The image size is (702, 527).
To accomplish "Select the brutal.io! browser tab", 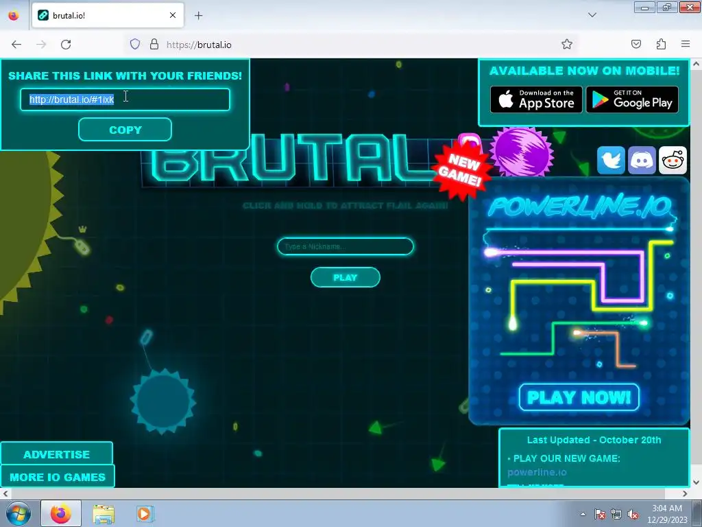I will click(108, 15).
